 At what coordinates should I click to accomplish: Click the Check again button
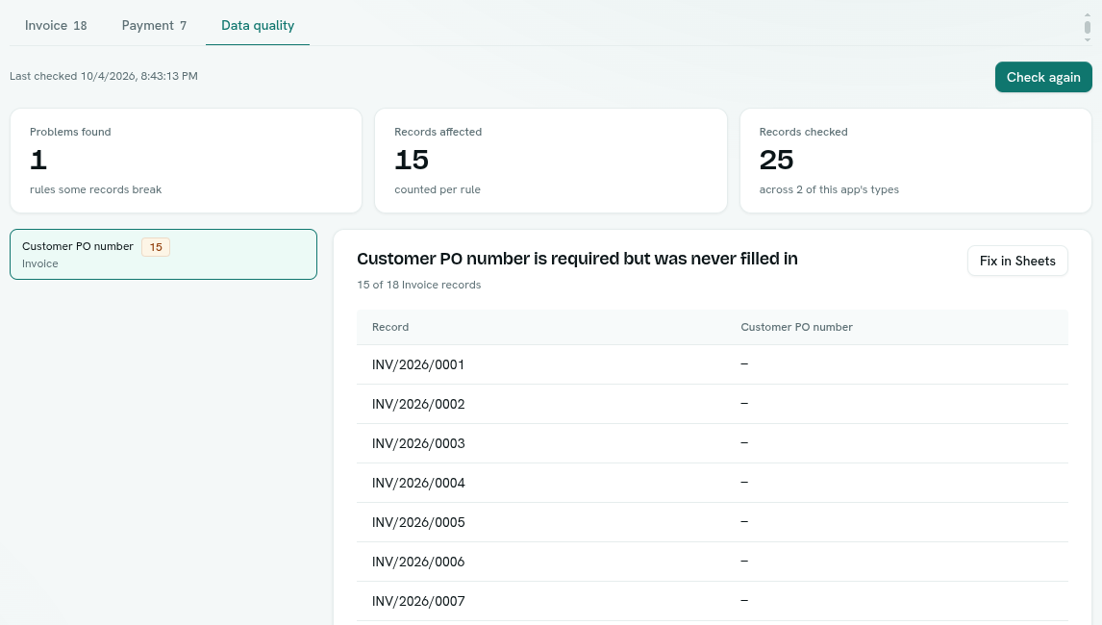(1043, 77)
